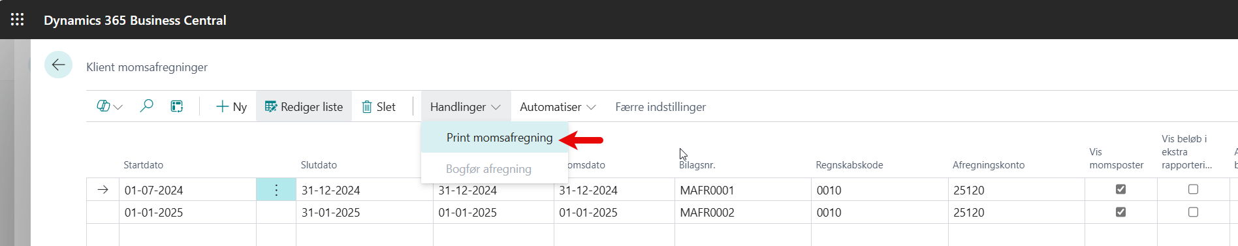Open the search magnifier in toolbar
Screen dimensions: 1238x246
147,106
